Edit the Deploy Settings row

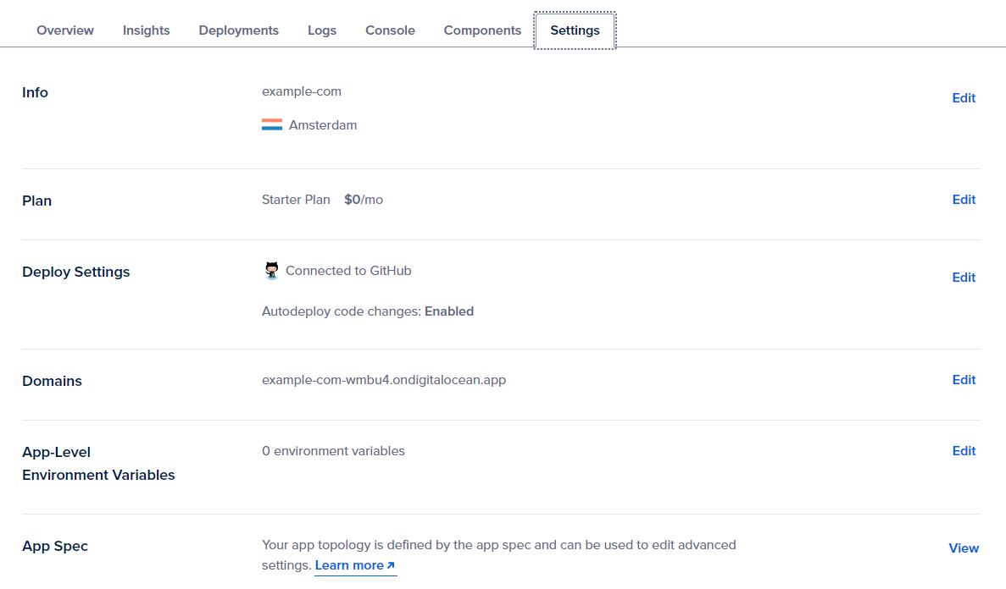click(x=964, y=278)
